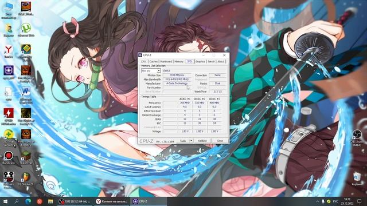Viewport: 367px width, 206px height.
Task: Open the blank file icon on desktop
Action: click(x=9, y=93)
